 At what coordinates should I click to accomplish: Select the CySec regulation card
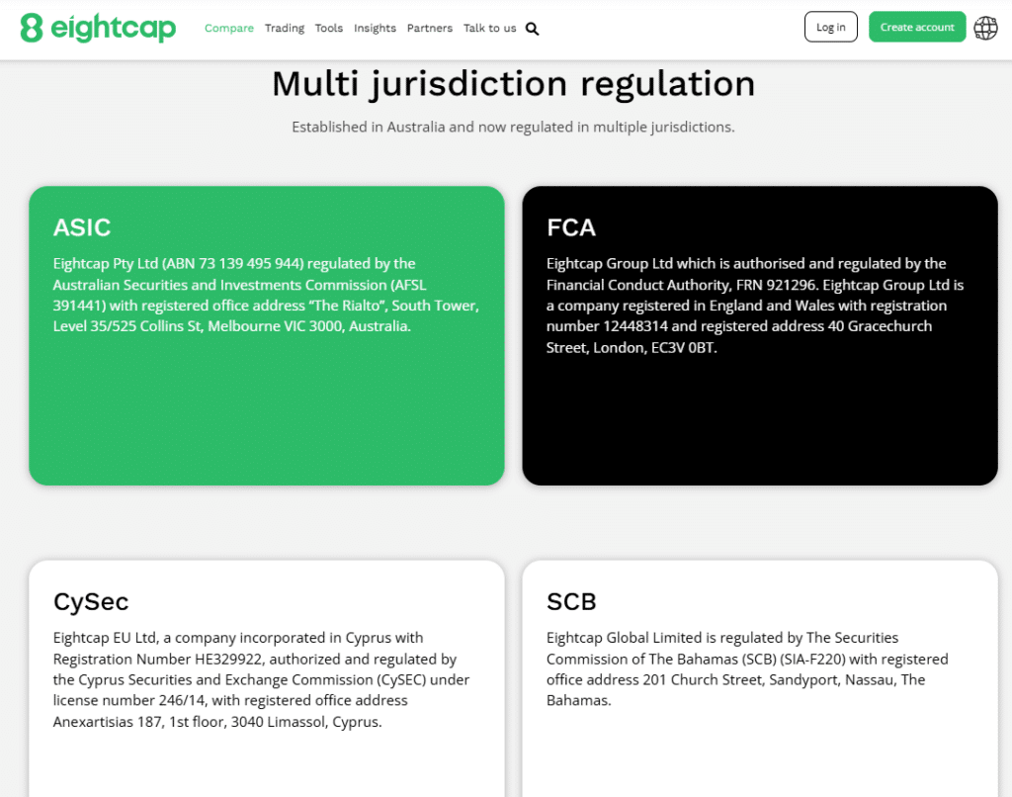(x=267, y=678)
